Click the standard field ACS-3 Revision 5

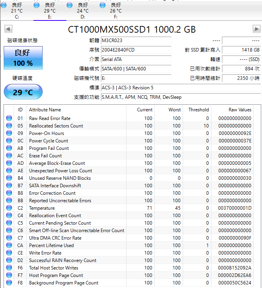click(181, 88)
